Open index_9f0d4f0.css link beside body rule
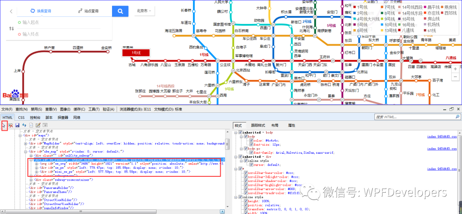 (x=442, y=137)
